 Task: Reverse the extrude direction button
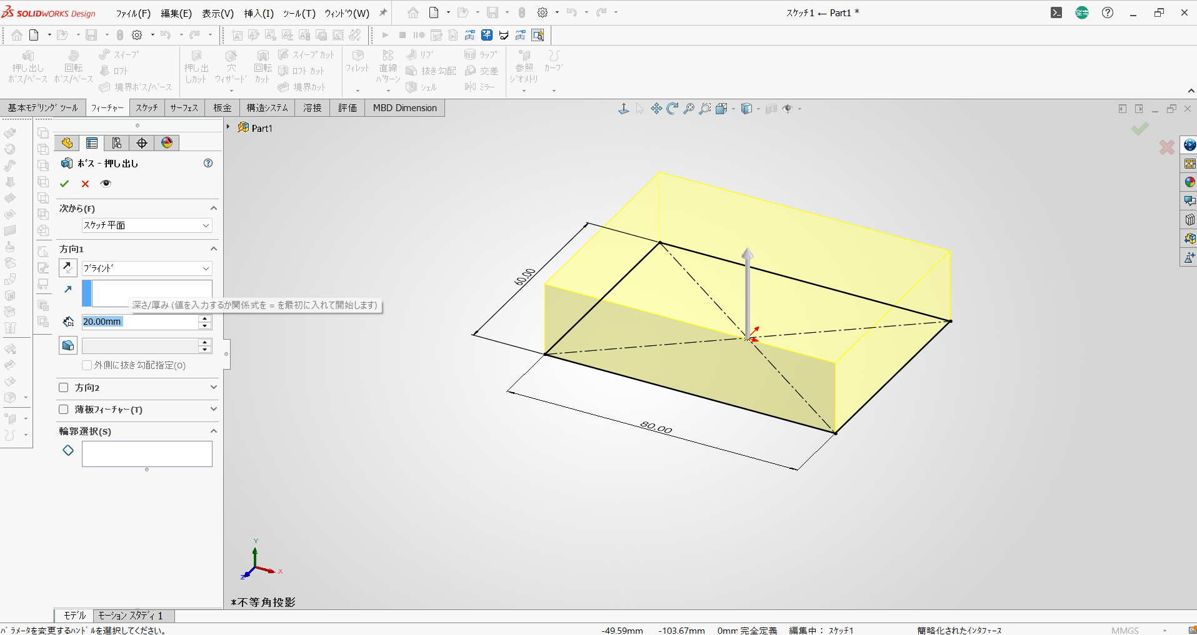(x=68, y=268)
